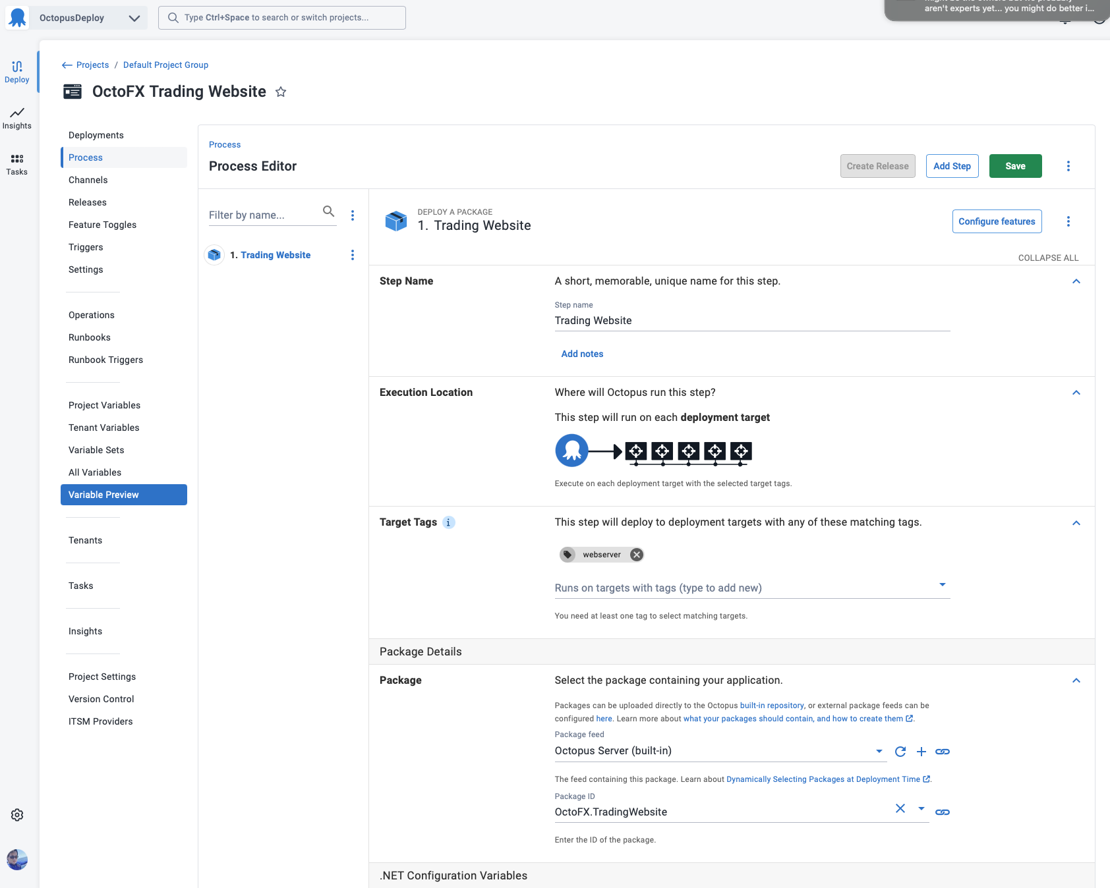Image resolution: width=1110 pixels, height=888 pixels.
Task: Bind Package ID to a variable
Action: (943, 812)
